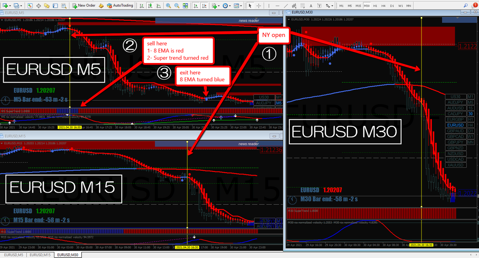This screenshot has height=258, width=479.
Task: Click news reader bar in M15 chart
Action: [x=219, y=144]
